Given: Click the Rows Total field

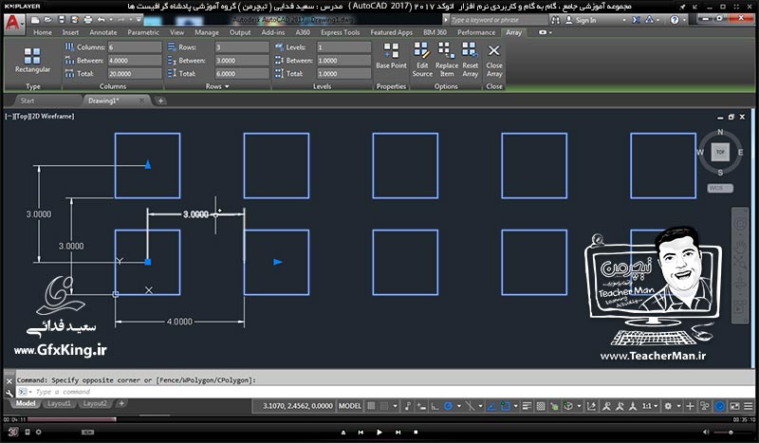Looking at the screenshot, I should click(242, 74).
